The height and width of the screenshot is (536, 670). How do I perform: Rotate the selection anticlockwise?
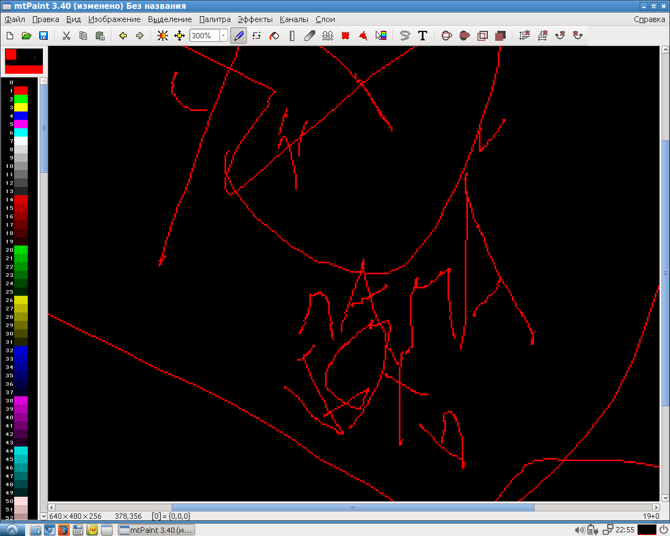coord(578,36)
